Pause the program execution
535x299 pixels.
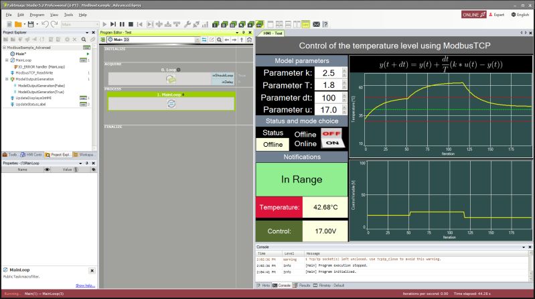122,24
